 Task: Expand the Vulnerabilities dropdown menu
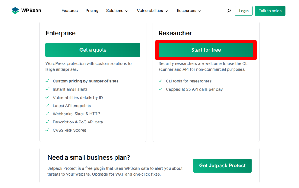point(153,11)
